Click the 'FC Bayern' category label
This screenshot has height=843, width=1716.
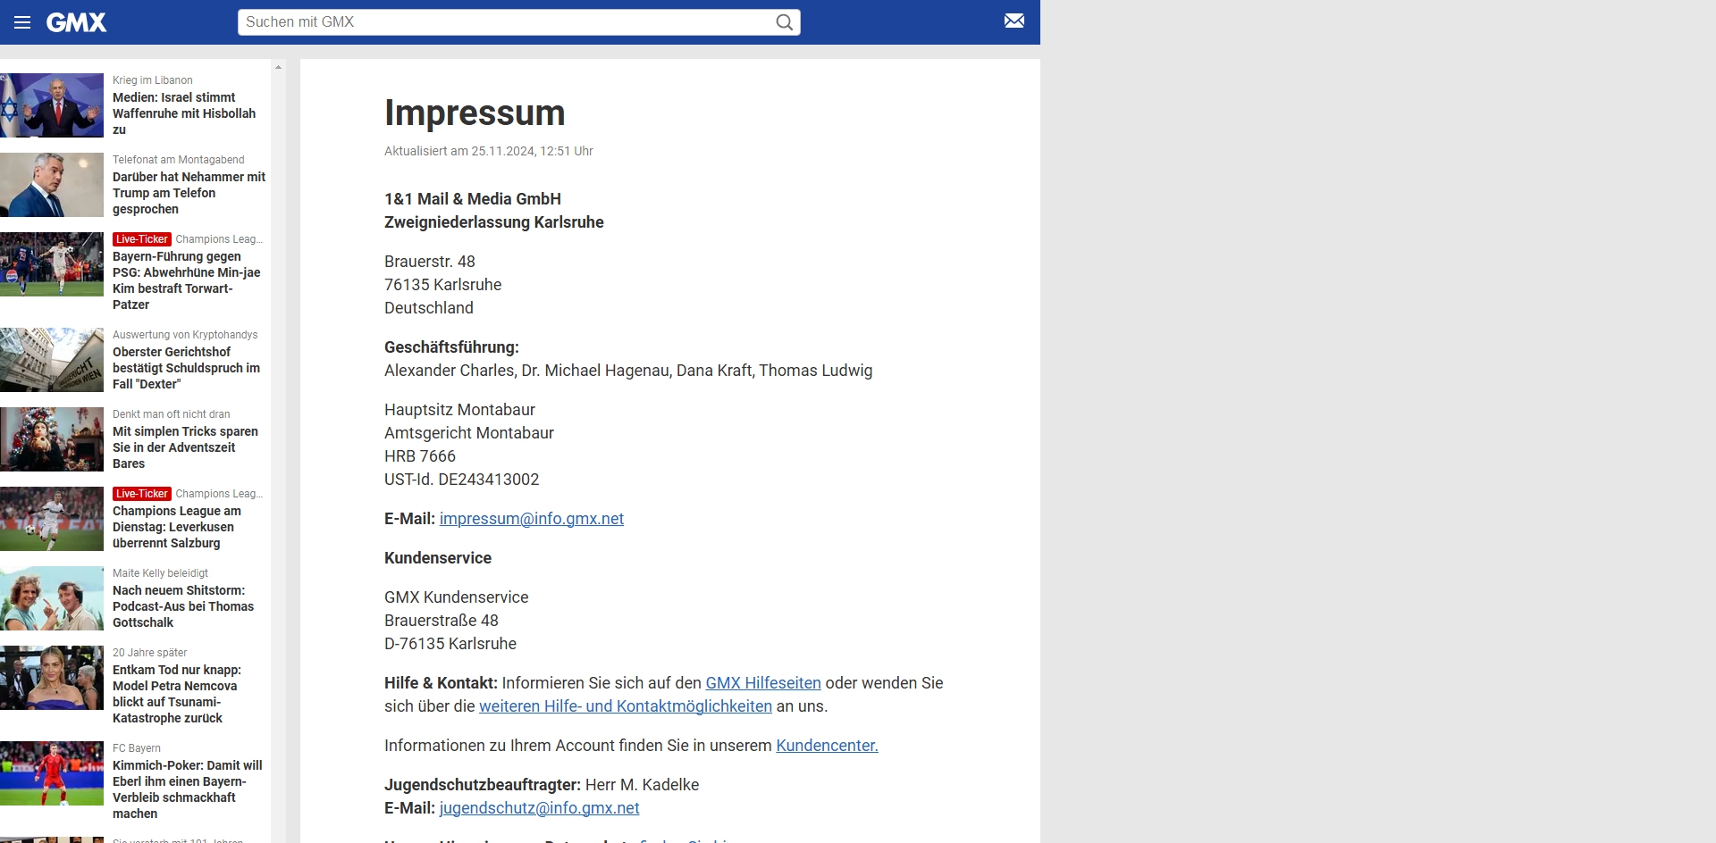pyautogui.click(x=137, y=748)
